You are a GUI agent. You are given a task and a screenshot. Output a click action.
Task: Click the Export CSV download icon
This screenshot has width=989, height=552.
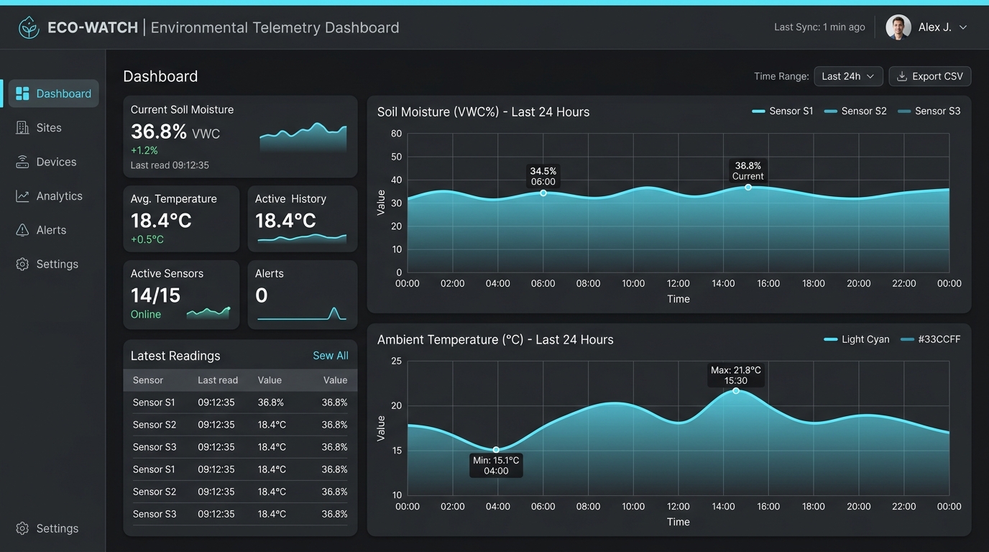[x=902, y=76]
